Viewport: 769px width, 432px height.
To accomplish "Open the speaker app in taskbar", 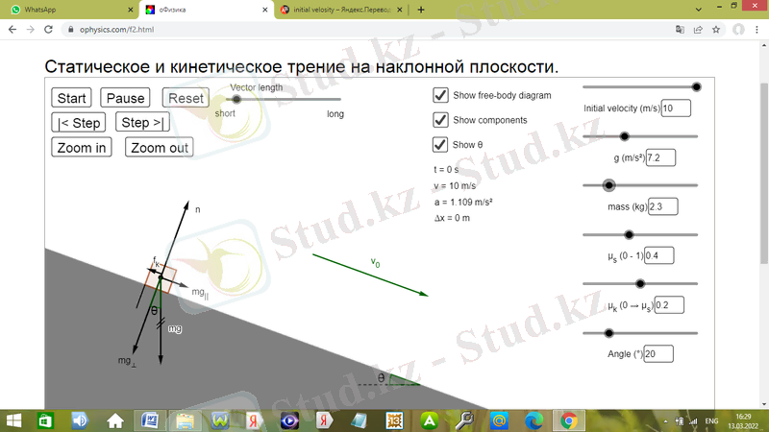I will click(80, 420).
